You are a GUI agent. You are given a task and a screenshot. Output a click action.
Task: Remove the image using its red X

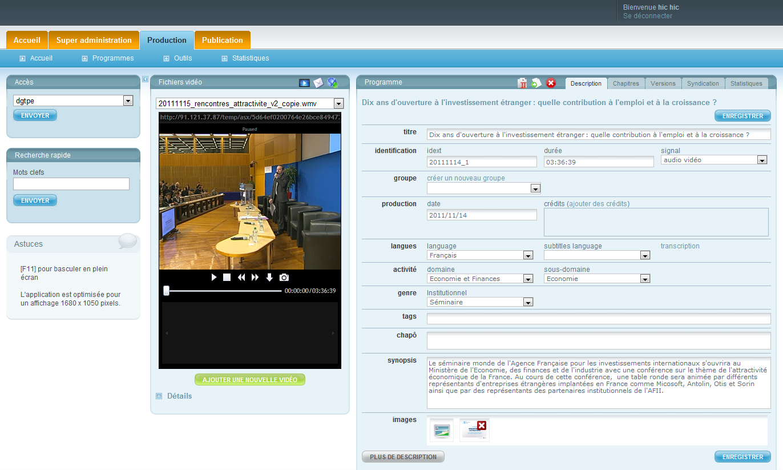coord(482,425)
